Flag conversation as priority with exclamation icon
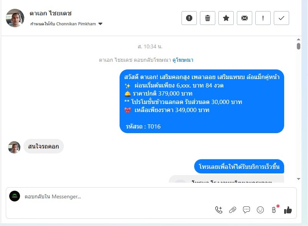 pyautogui.click(x=263, y=18)
